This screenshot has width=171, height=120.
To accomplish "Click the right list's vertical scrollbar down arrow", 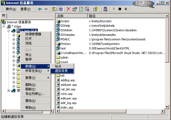I will 167,107.
